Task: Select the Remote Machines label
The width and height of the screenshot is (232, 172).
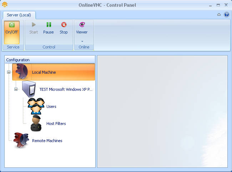Action: (x=47, y=141)
